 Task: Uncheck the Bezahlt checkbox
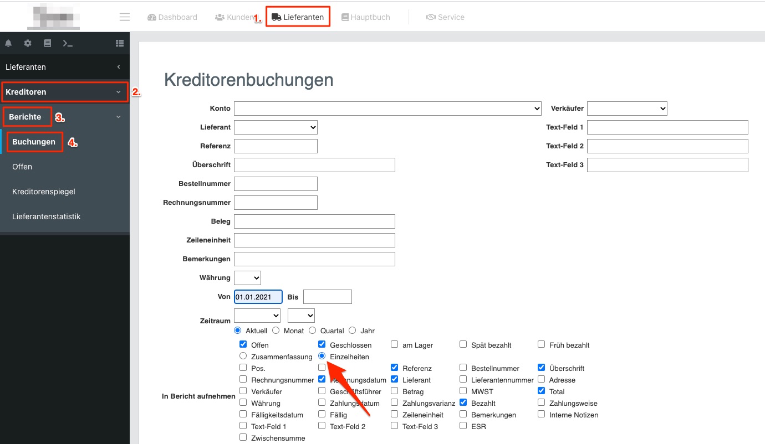(x=463, y=402)
